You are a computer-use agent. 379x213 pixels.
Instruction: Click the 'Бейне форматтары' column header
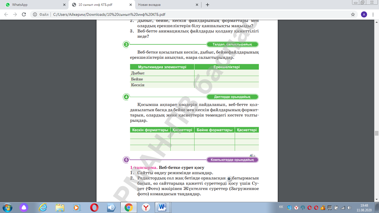coord(214,130)
